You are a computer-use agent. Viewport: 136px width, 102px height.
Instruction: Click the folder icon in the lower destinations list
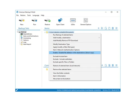point(47,69)
